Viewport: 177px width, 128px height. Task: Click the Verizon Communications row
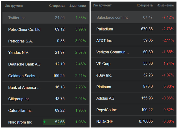click(112, 52)
